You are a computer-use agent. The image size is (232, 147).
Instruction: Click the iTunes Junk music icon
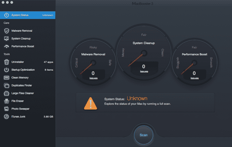[6, 116]
